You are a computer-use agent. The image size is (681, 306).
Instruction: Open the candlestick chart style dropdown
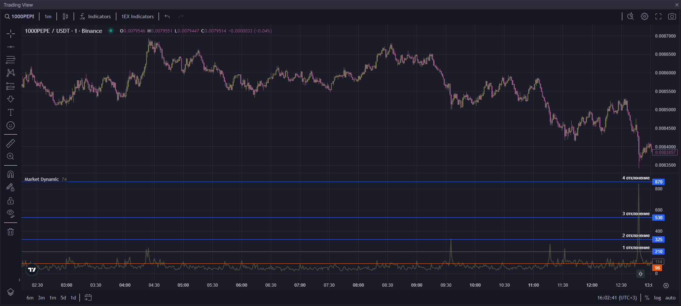[x=65, y=16]
